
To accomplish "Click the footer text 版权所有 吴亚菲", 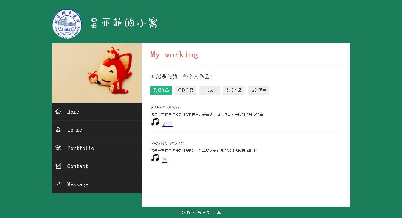I will coord(201,212).
